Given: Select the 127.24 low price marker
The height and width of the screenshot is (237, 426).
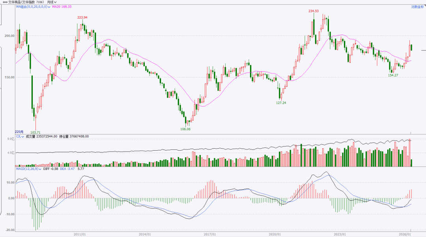Looking at the screenshot, I should point(281,103).
